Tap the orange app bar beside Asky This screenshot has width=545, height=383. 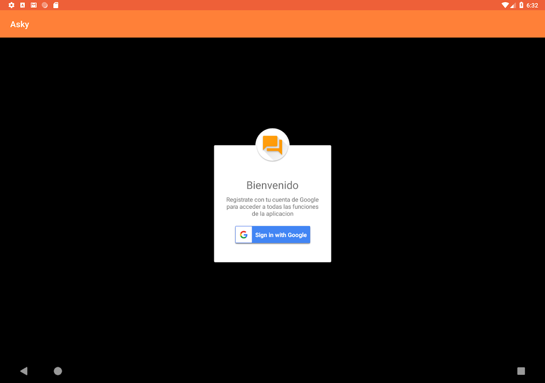tap(278, 24)
